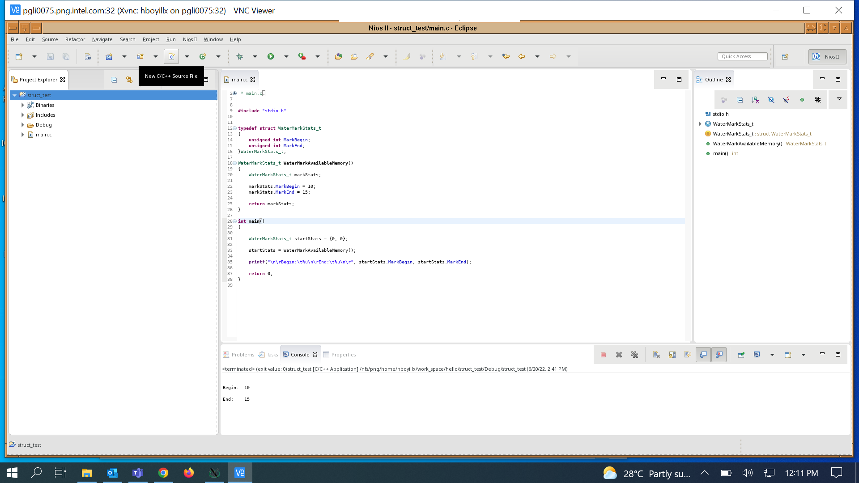Image resolution: width=859 pixels, height=483 pixels.
Task: Click inside the Quick Access field
Action: tap(742, 56)
